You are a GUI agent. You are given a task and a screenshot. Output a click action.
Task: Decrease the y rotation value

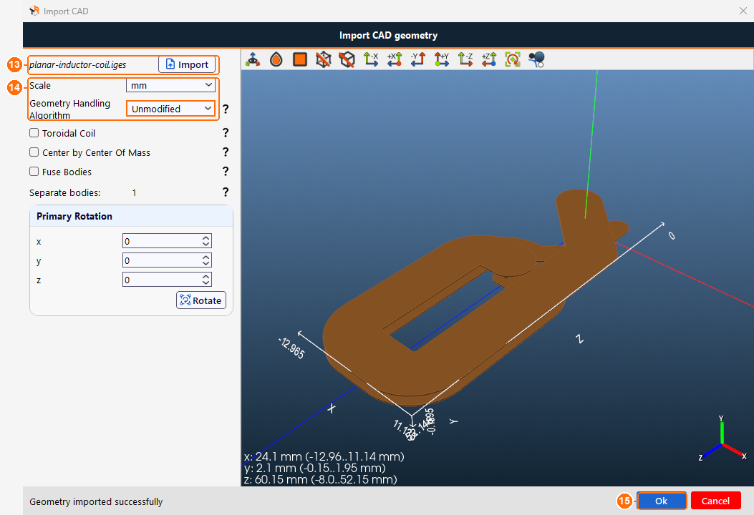(x=206, y=263)
